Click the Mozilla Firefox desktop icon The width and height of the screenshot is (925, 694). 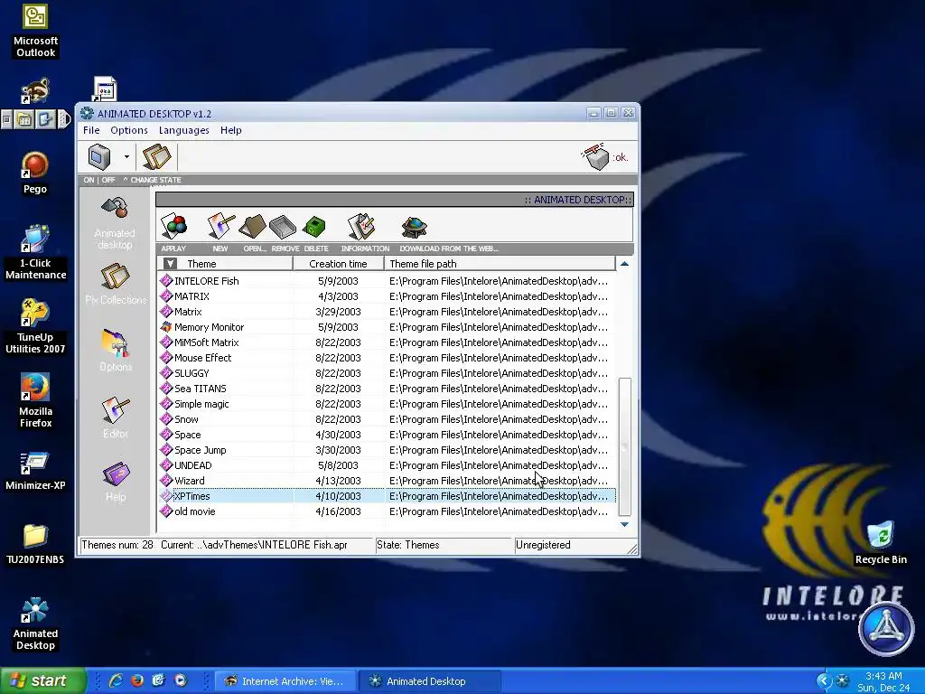35,400
